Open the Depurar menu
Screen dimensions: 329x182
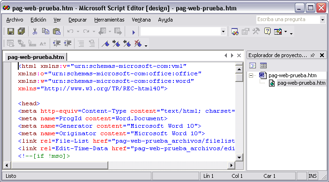coord(77,20)
